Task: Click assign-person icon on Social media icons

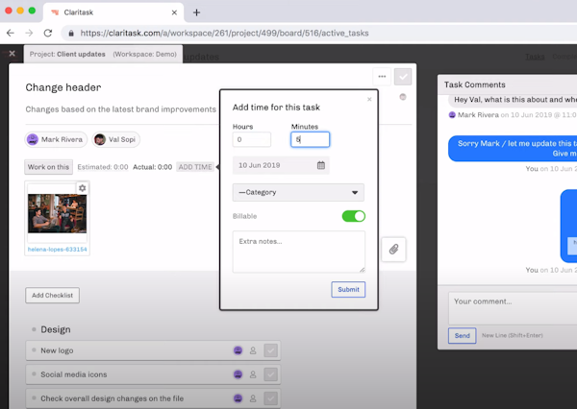Action: click(253, 374)
